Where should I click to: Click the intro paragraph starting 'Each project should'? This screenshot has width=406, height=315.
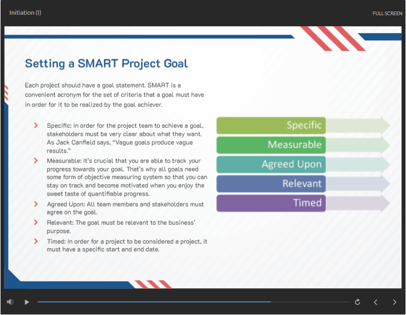point(114,95)
